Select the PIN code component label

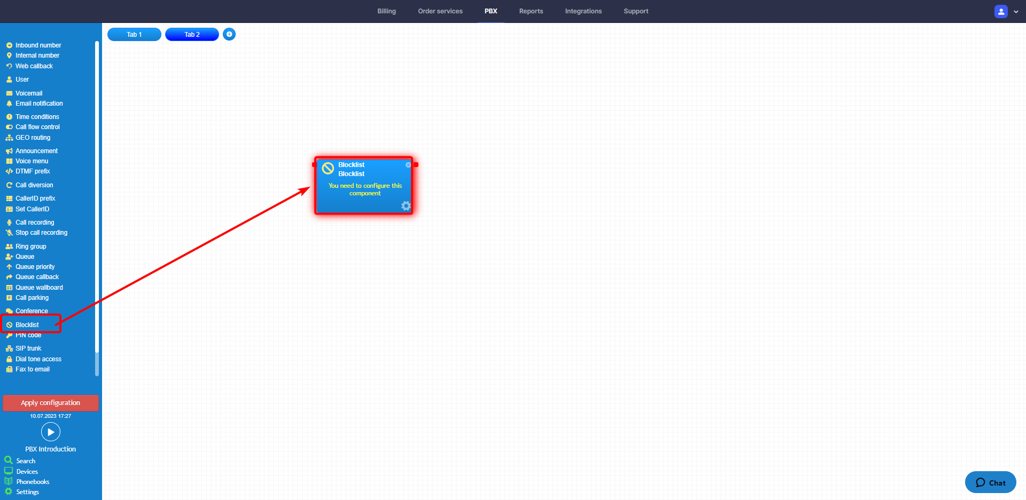click(28, 335)
